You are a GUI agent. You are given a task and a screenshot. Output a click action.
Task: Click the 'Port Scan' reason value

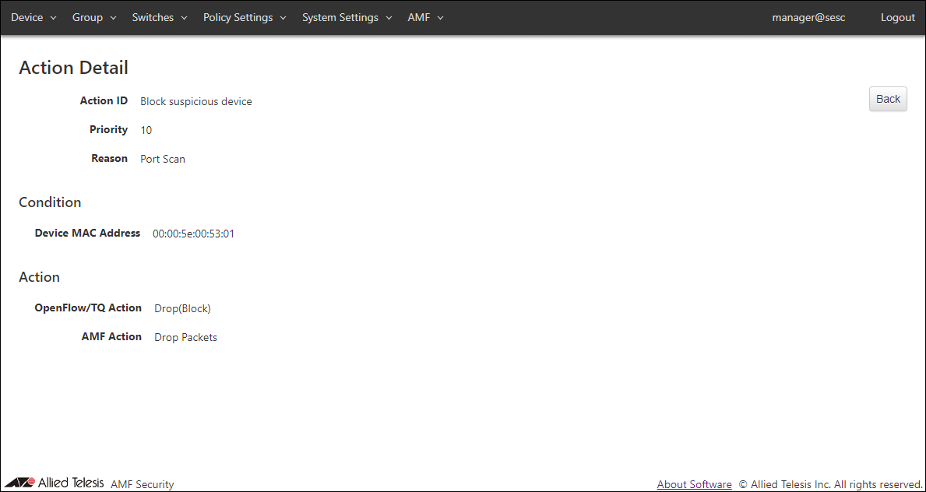[162, 159]
